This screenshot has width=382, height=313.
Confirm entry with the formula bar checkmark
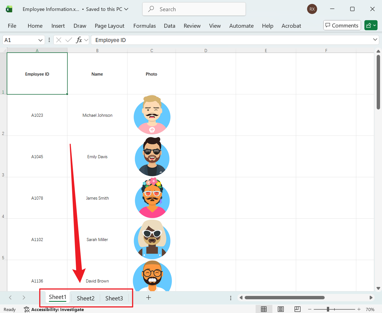click(69, 40)
